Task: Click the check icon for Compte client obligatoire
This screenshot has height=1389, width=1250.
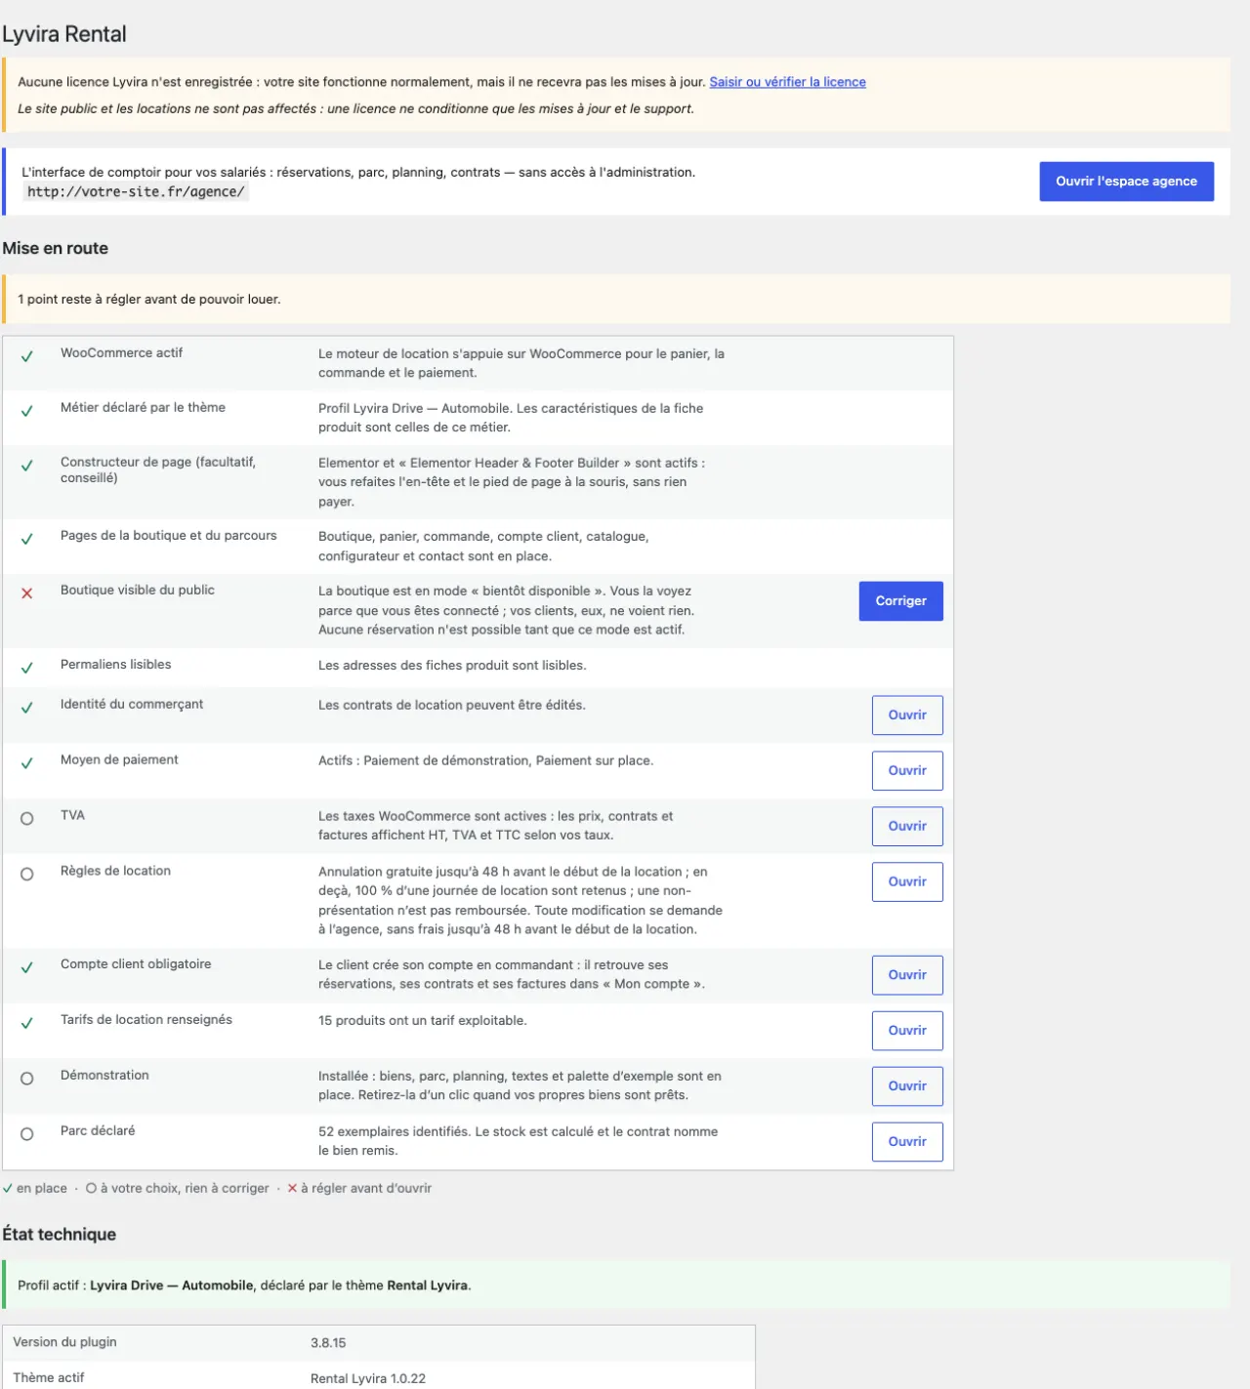Action: [27, 967]
